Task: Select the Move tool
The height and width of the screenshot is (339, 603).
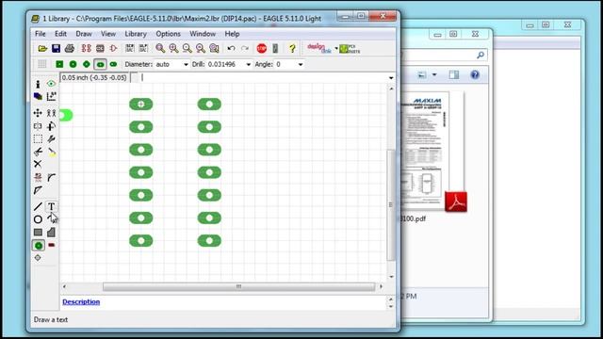Action: (x=38, y=113)
